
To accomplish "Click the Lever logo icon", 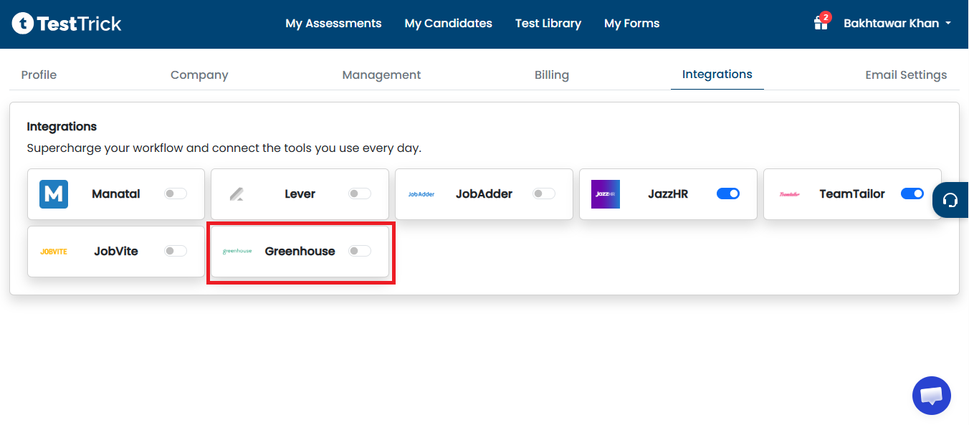I will click(237, 194).
